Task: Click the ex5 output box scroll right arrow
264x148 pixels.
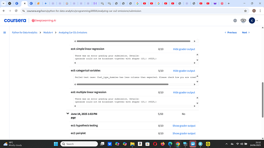Action: point(194,84)
